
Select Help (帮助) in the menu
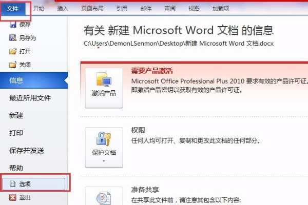pos(16,168)
